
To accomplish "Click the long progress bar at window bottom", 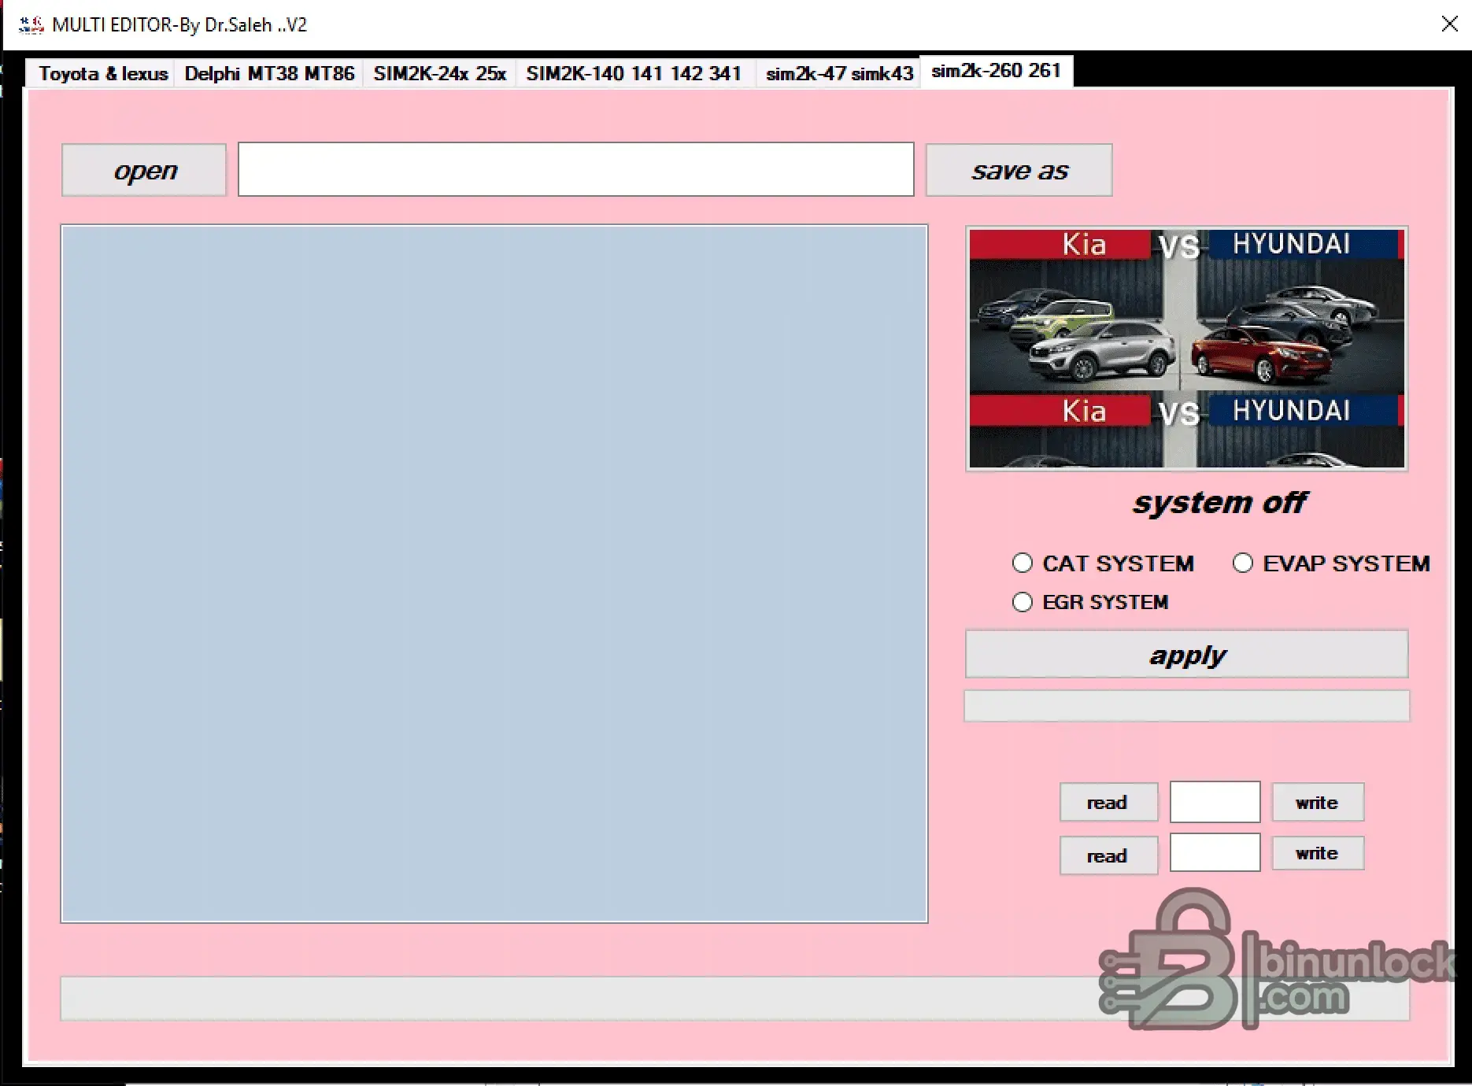I will pyautogui.click(x=735, y=999).
